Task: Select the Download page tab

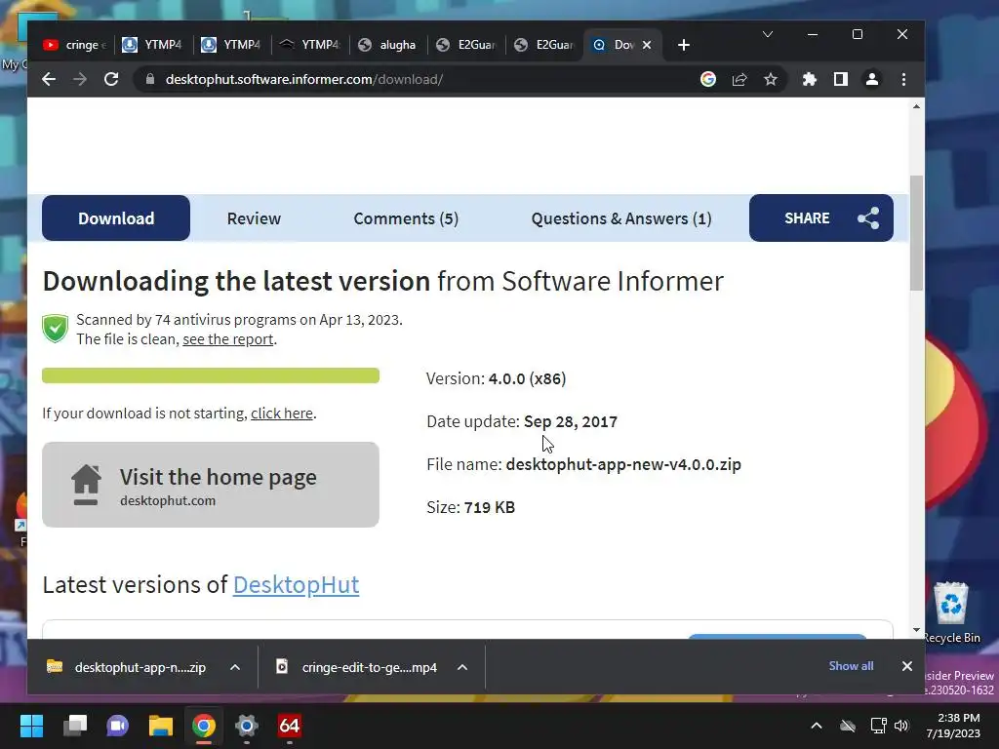Action: pos(116,218)
